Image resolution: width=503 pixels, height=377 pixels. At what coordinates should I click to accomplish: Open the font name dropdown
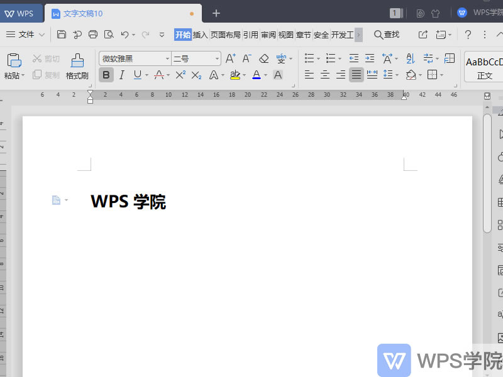click(167, 58)
